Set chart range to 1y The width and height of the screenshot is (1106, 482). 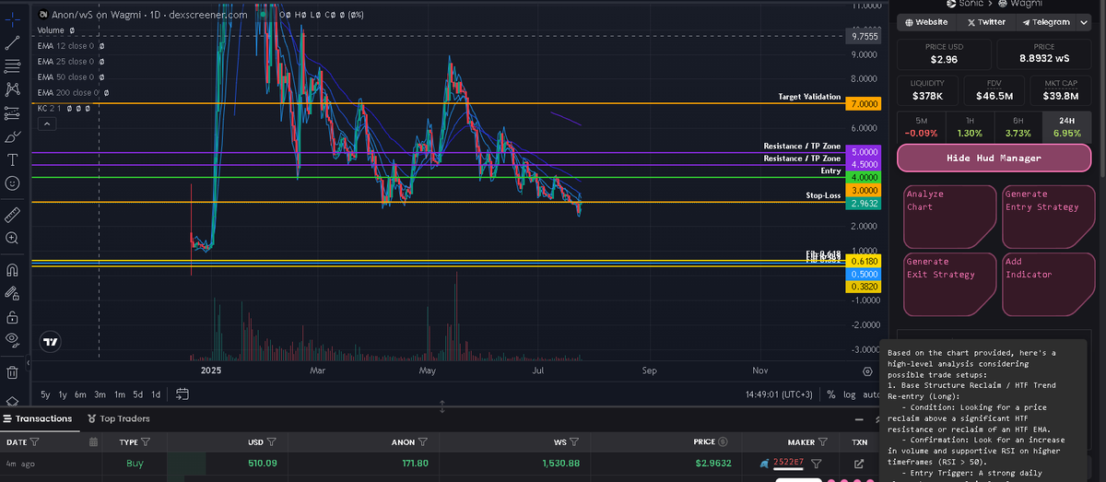coord(63,394)
